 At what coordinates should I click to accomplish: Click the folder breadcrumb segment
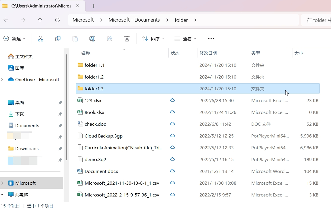(181, 20)
